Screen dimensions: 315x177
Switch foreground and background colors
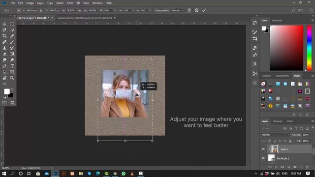[12, 89]
